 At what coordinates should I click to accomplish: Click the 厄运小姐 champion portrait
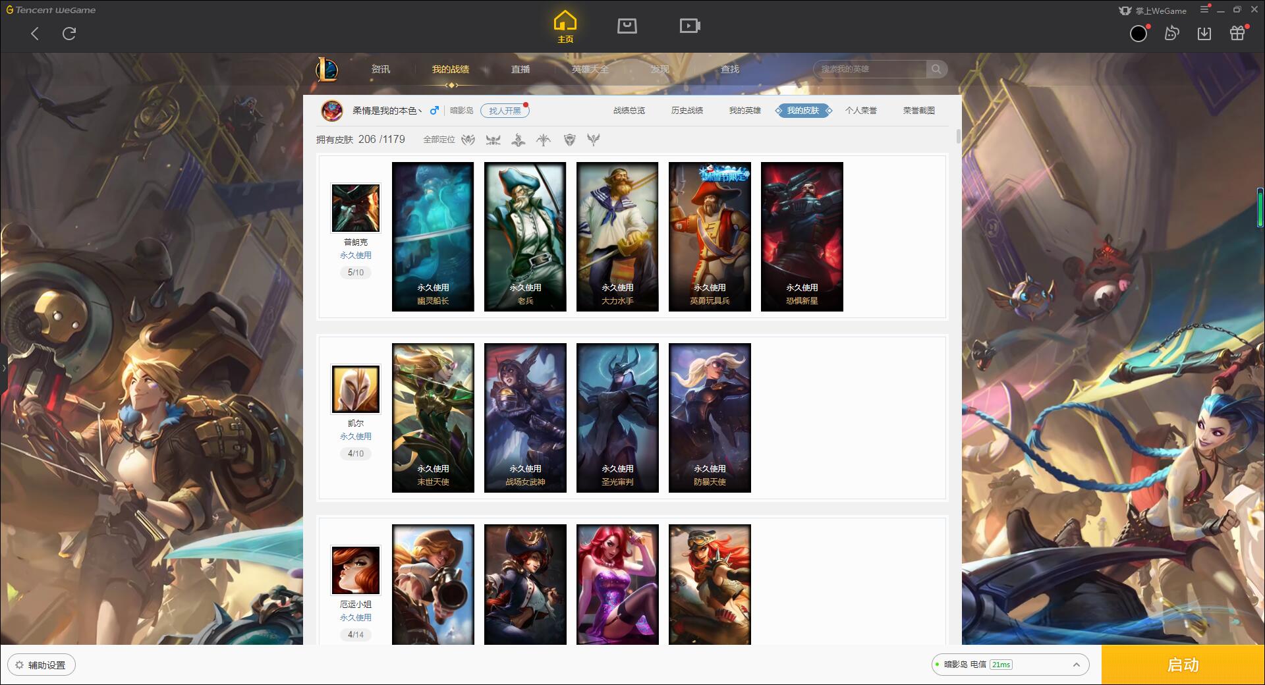(356, 570)
